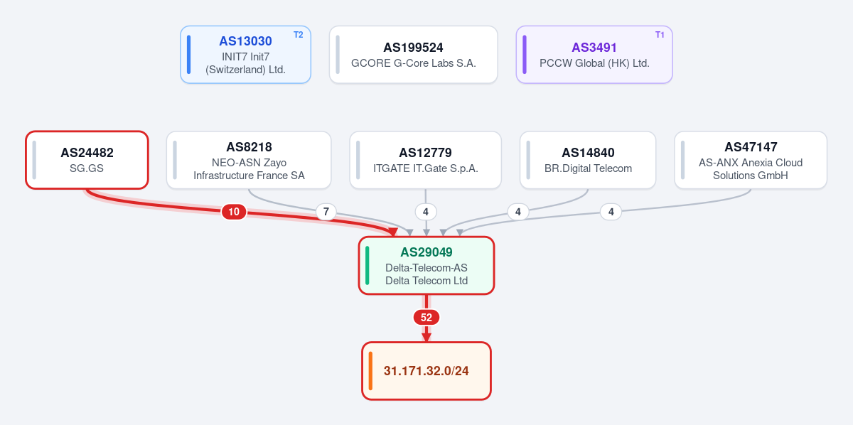Select the AS12779 ITGATE node
The height and width of the screenshot is (425, 853).
point(425,160)
